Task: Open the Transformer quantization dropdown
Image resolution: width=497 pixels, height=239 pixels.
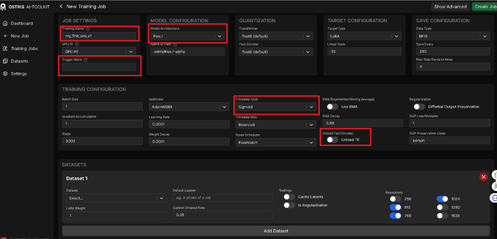Action: pyautogui.click(x=276, y=36)
